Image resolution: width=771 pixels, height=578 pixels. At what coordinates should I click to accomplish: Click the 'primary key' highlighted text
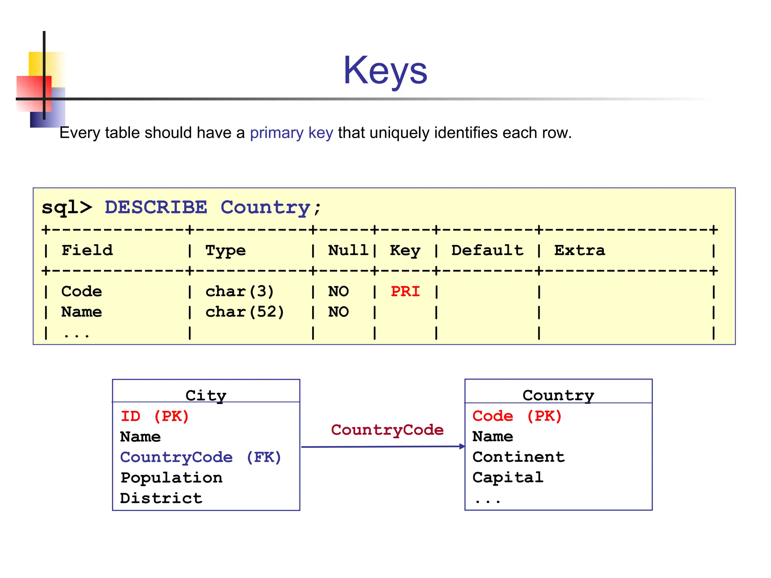tap(291, 133)
